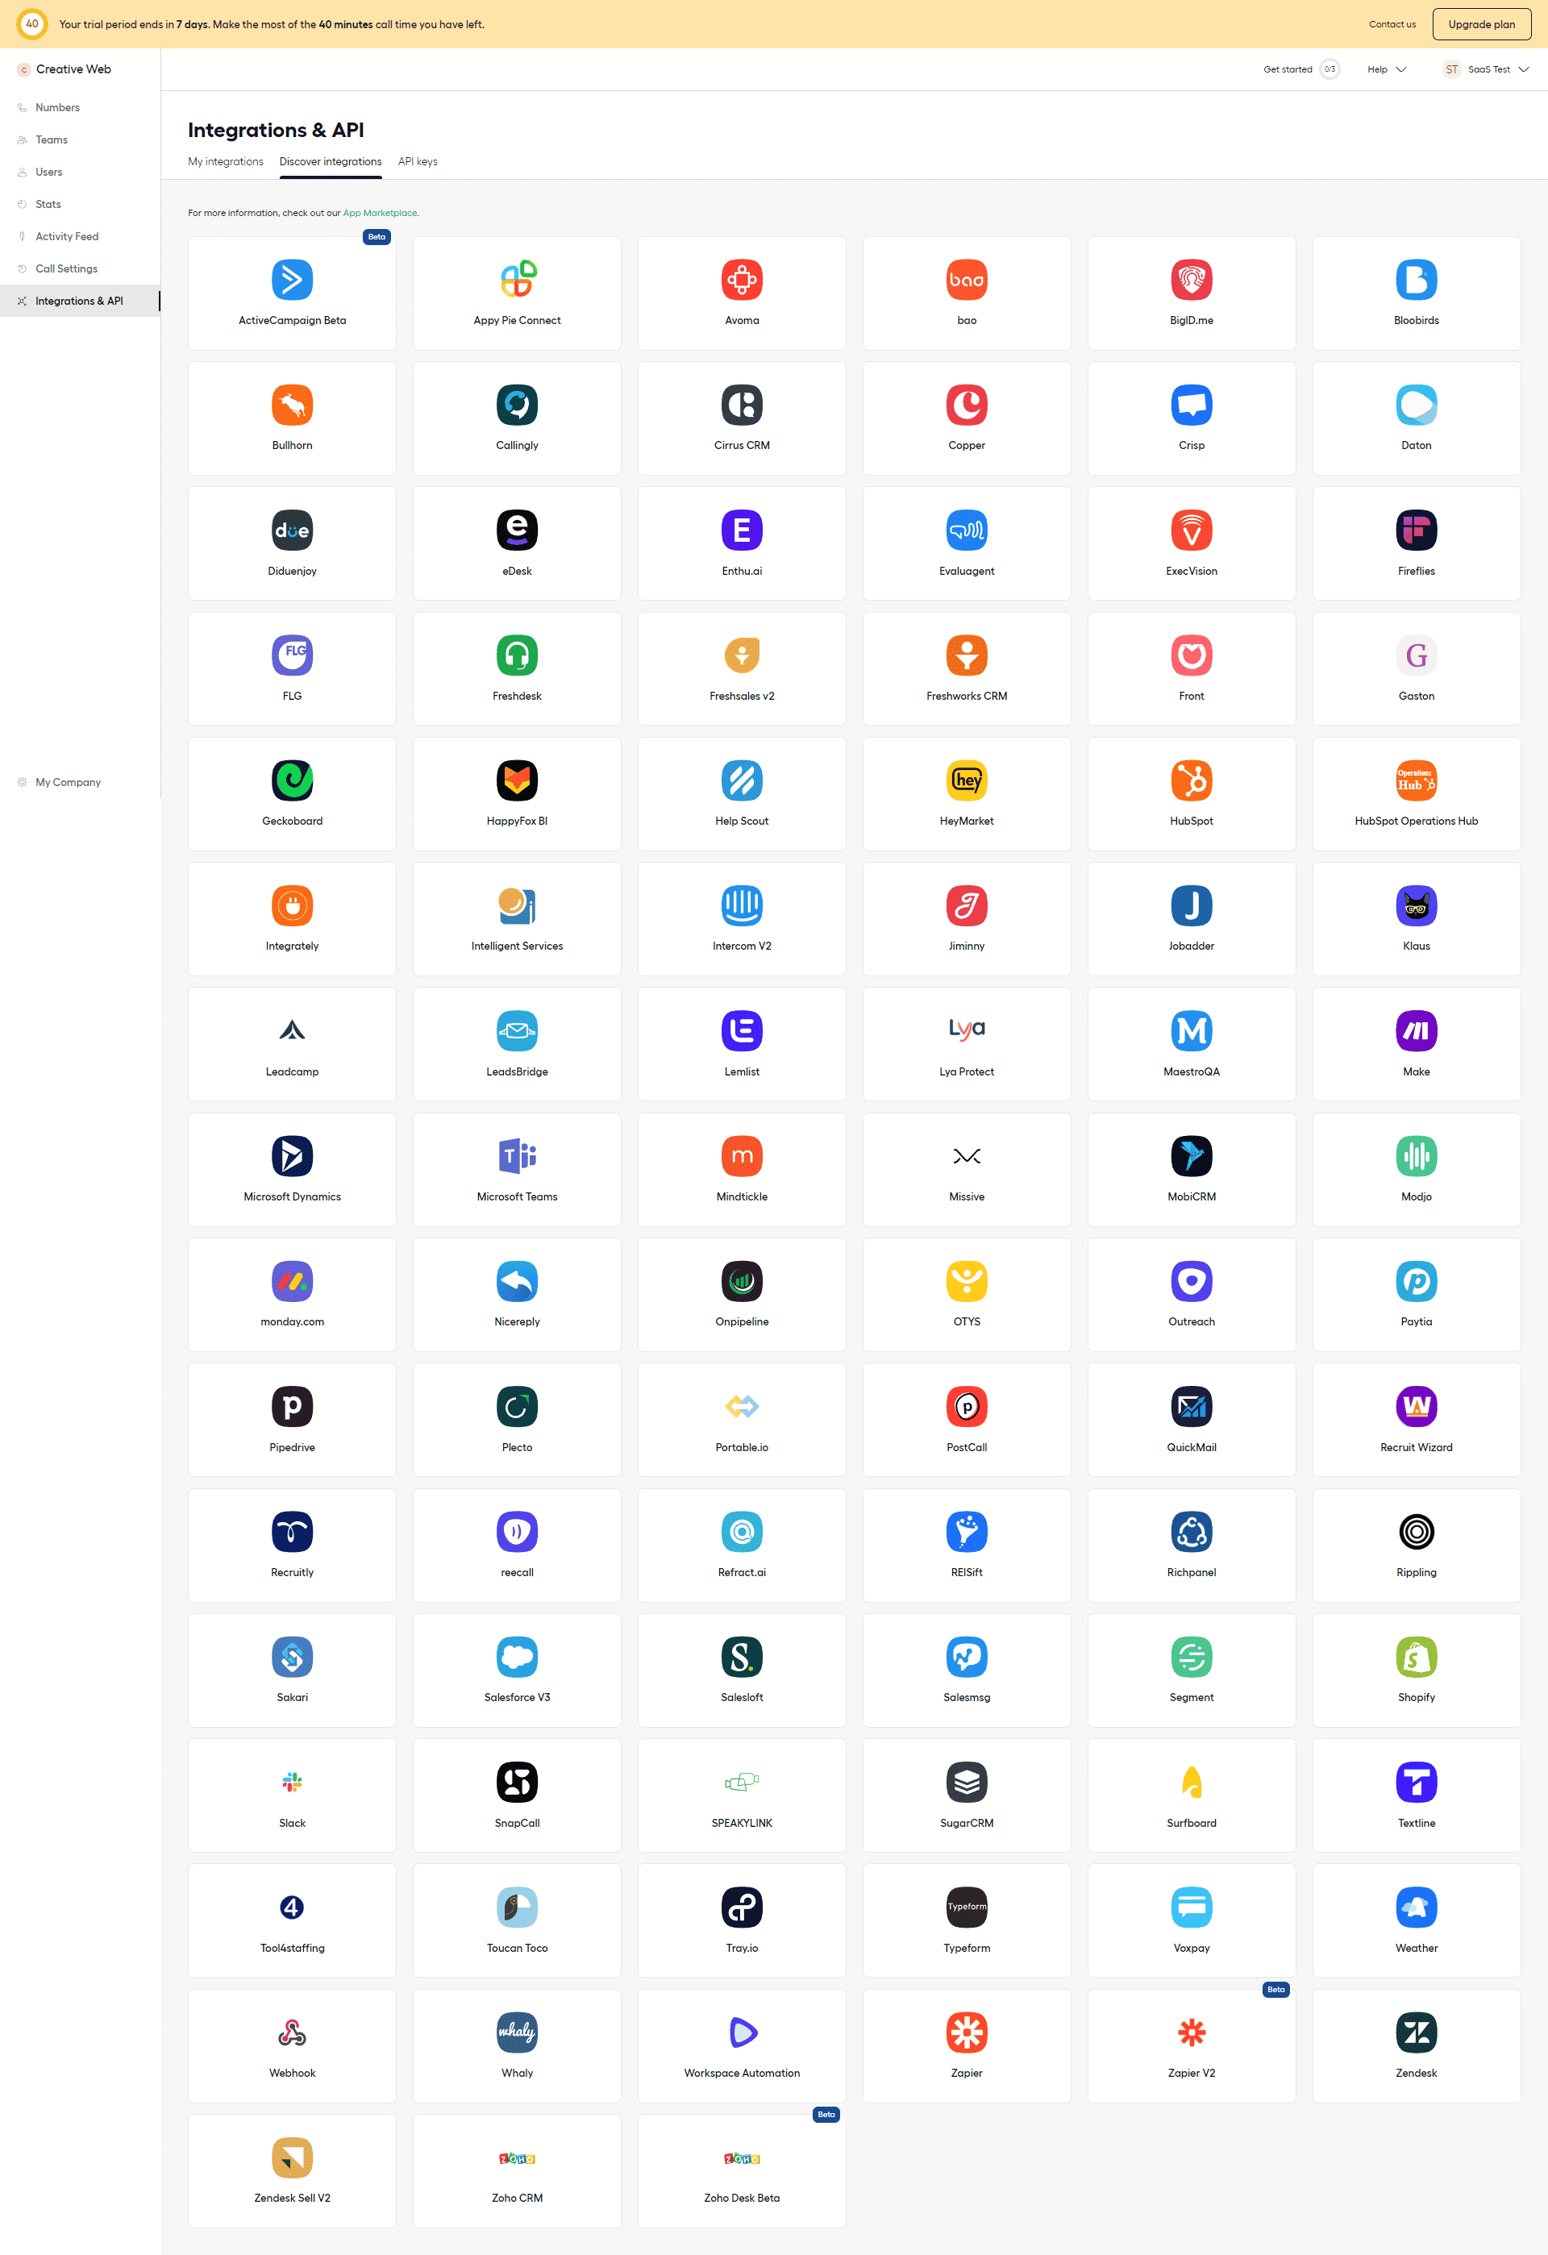Open the Intercom V2 integration
The image size is (1548, 2255).
(x=741, y=915)
